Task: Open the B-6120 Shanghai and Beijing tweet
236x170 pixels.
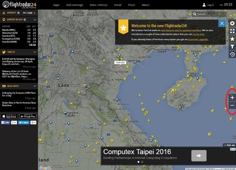Action: (x=18, y=61)
